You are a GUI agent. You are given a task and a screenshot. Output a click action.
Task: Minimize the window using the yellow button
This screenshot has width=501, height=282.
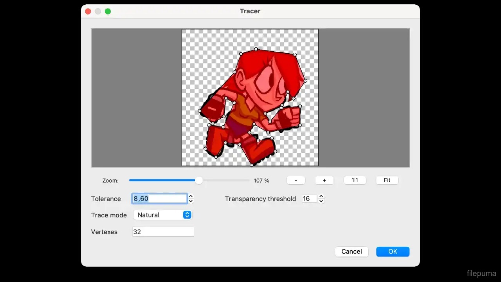pos(98,11)
